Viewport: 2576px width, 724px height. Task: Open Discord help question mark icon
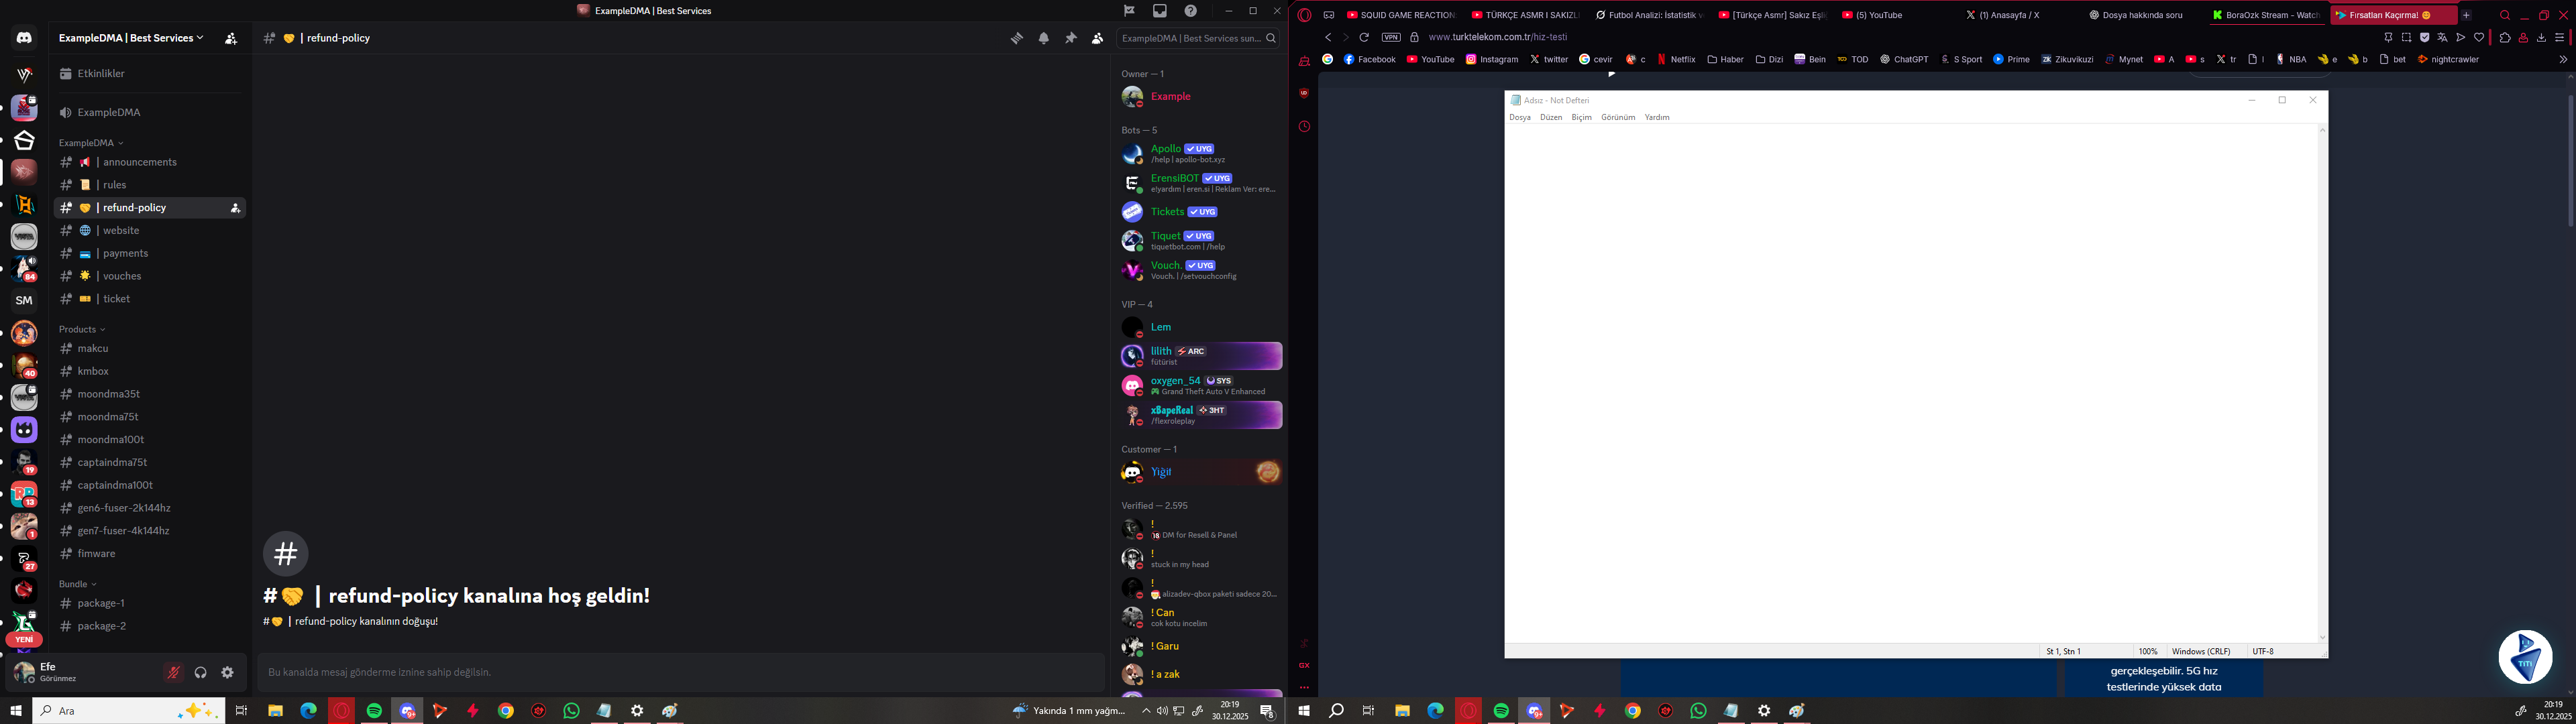pos(1191,11)
